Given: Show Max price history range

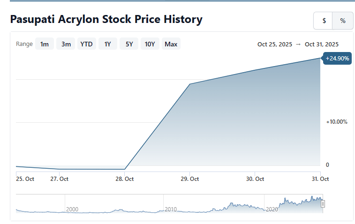Looking at the screenshot, I should (171, 44).
